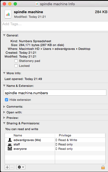
Task: Click the Created Today 21:21 value
Action: pos(28,53)
